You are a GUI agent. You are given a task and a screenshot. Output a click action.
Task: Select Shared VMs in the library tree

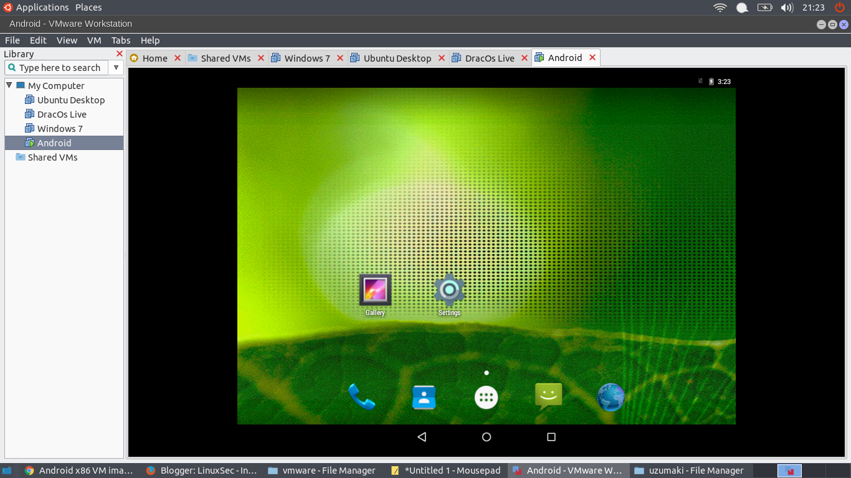(x=47, y=157)
